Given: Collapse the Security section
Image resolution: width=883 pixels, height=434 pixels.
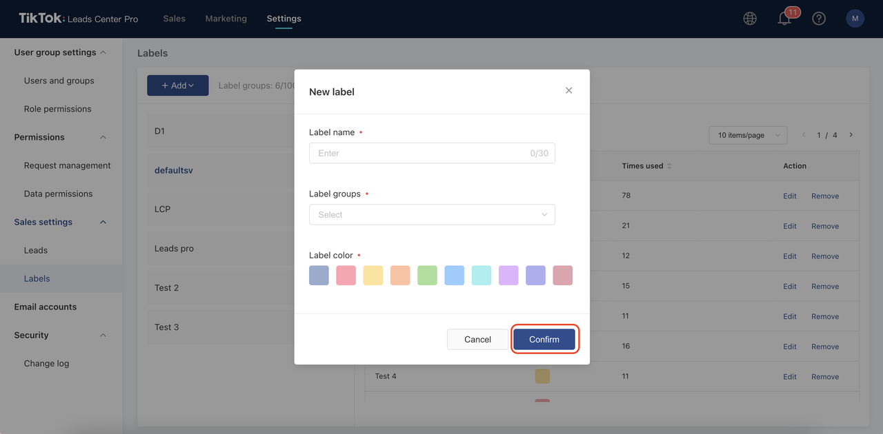Looking at the screenshot, I should (103, 335).
